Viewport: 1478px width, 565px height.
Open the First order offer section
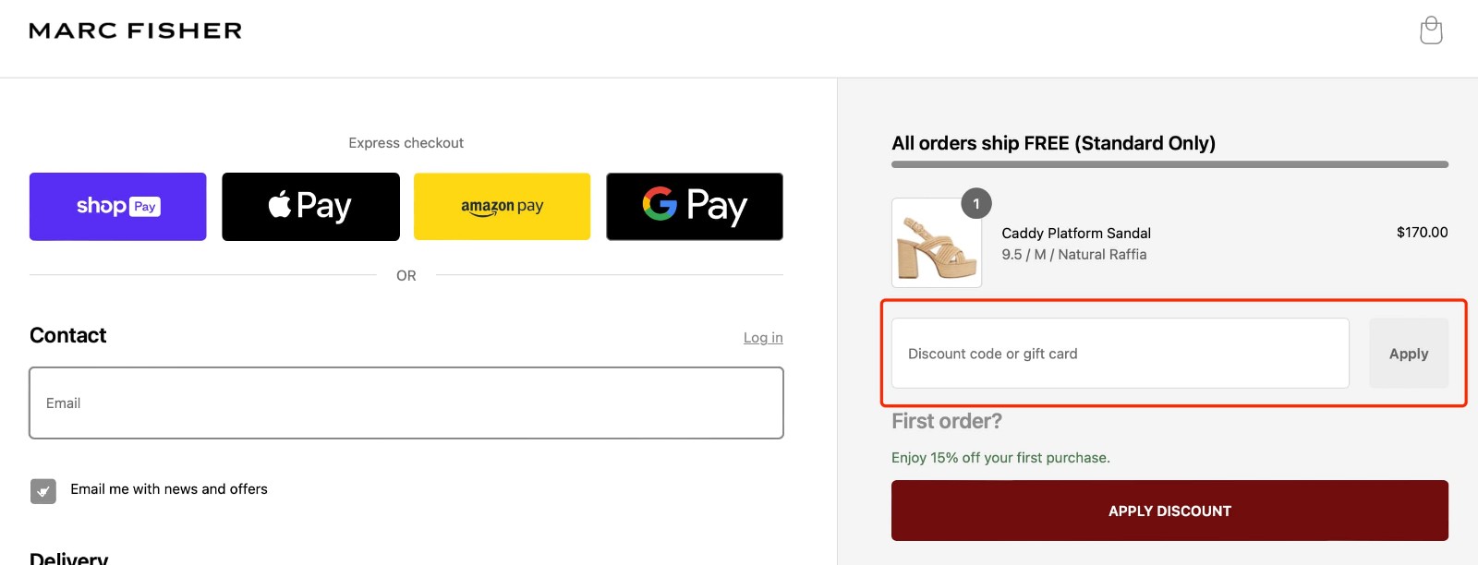[946, 420]
